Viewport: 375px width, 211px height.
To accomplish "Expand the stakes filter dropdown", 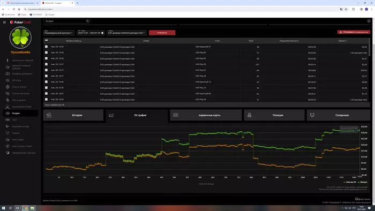I will (x=126, y=33).
